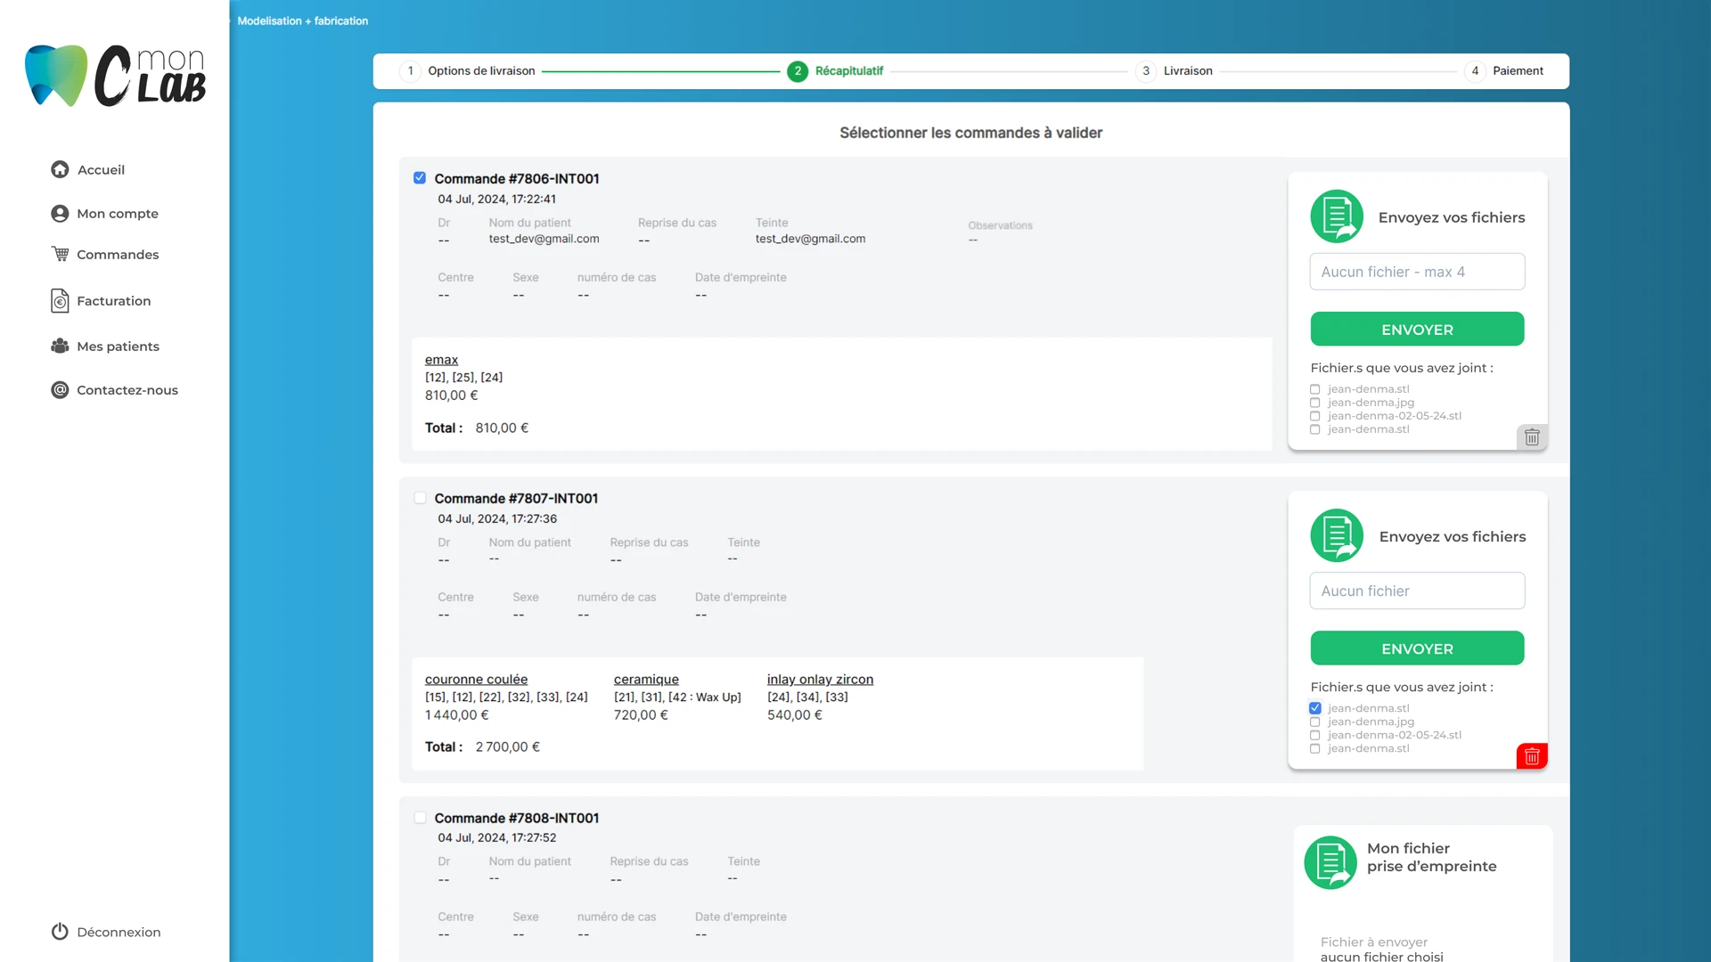
Task: Tick Commande #7808-INT001 checkbox
Action: coord(420,817)
